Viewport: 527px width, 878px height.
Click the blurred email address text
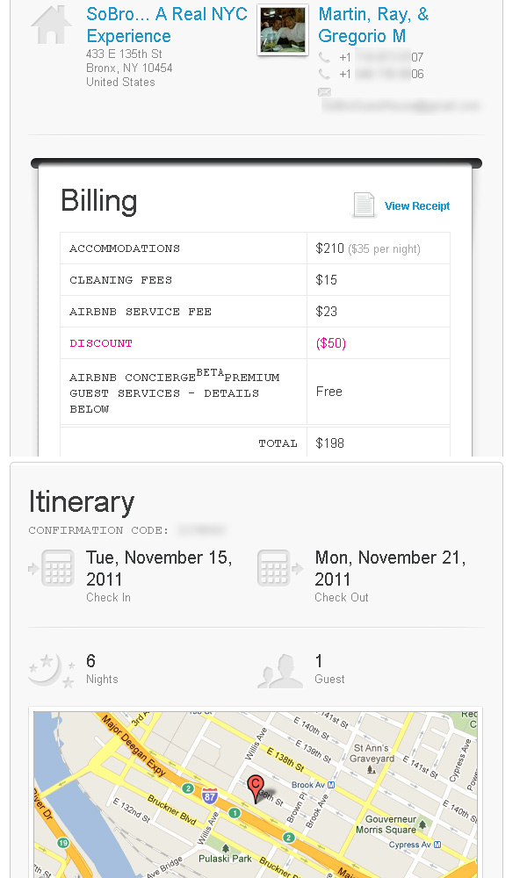click(401, 105)
